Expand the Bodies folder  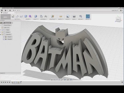pyautogui.click(x=1, y=32)
